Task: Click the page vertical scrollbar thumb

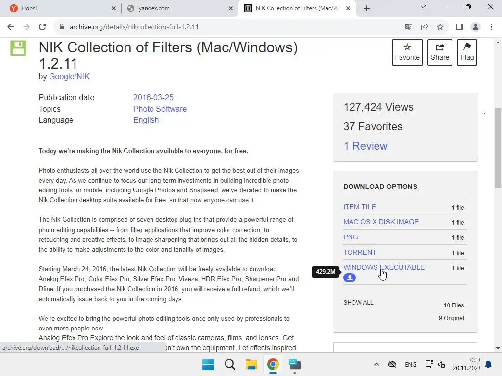Action: click(498, 148)
